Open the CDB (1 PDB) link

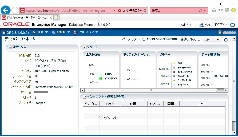[42, 66]
